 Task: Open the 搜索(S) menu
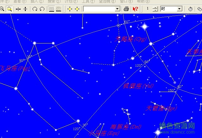pyautogui.click(x=54, y=1)
